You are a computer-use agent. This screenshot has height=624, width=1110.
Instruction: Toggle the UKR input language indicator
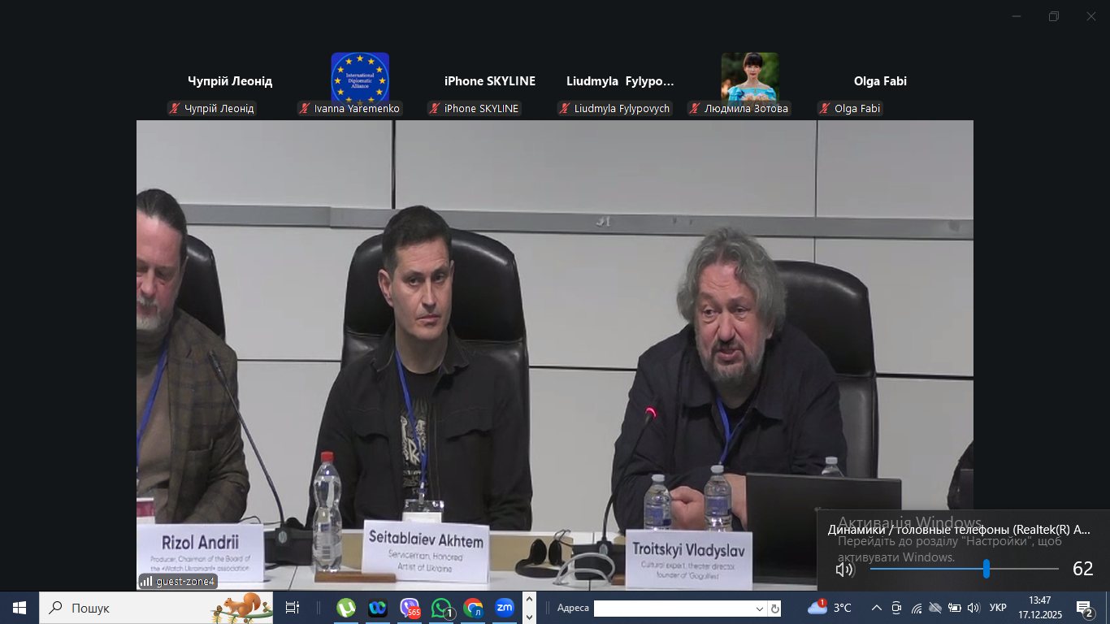(x=998, y=608)
